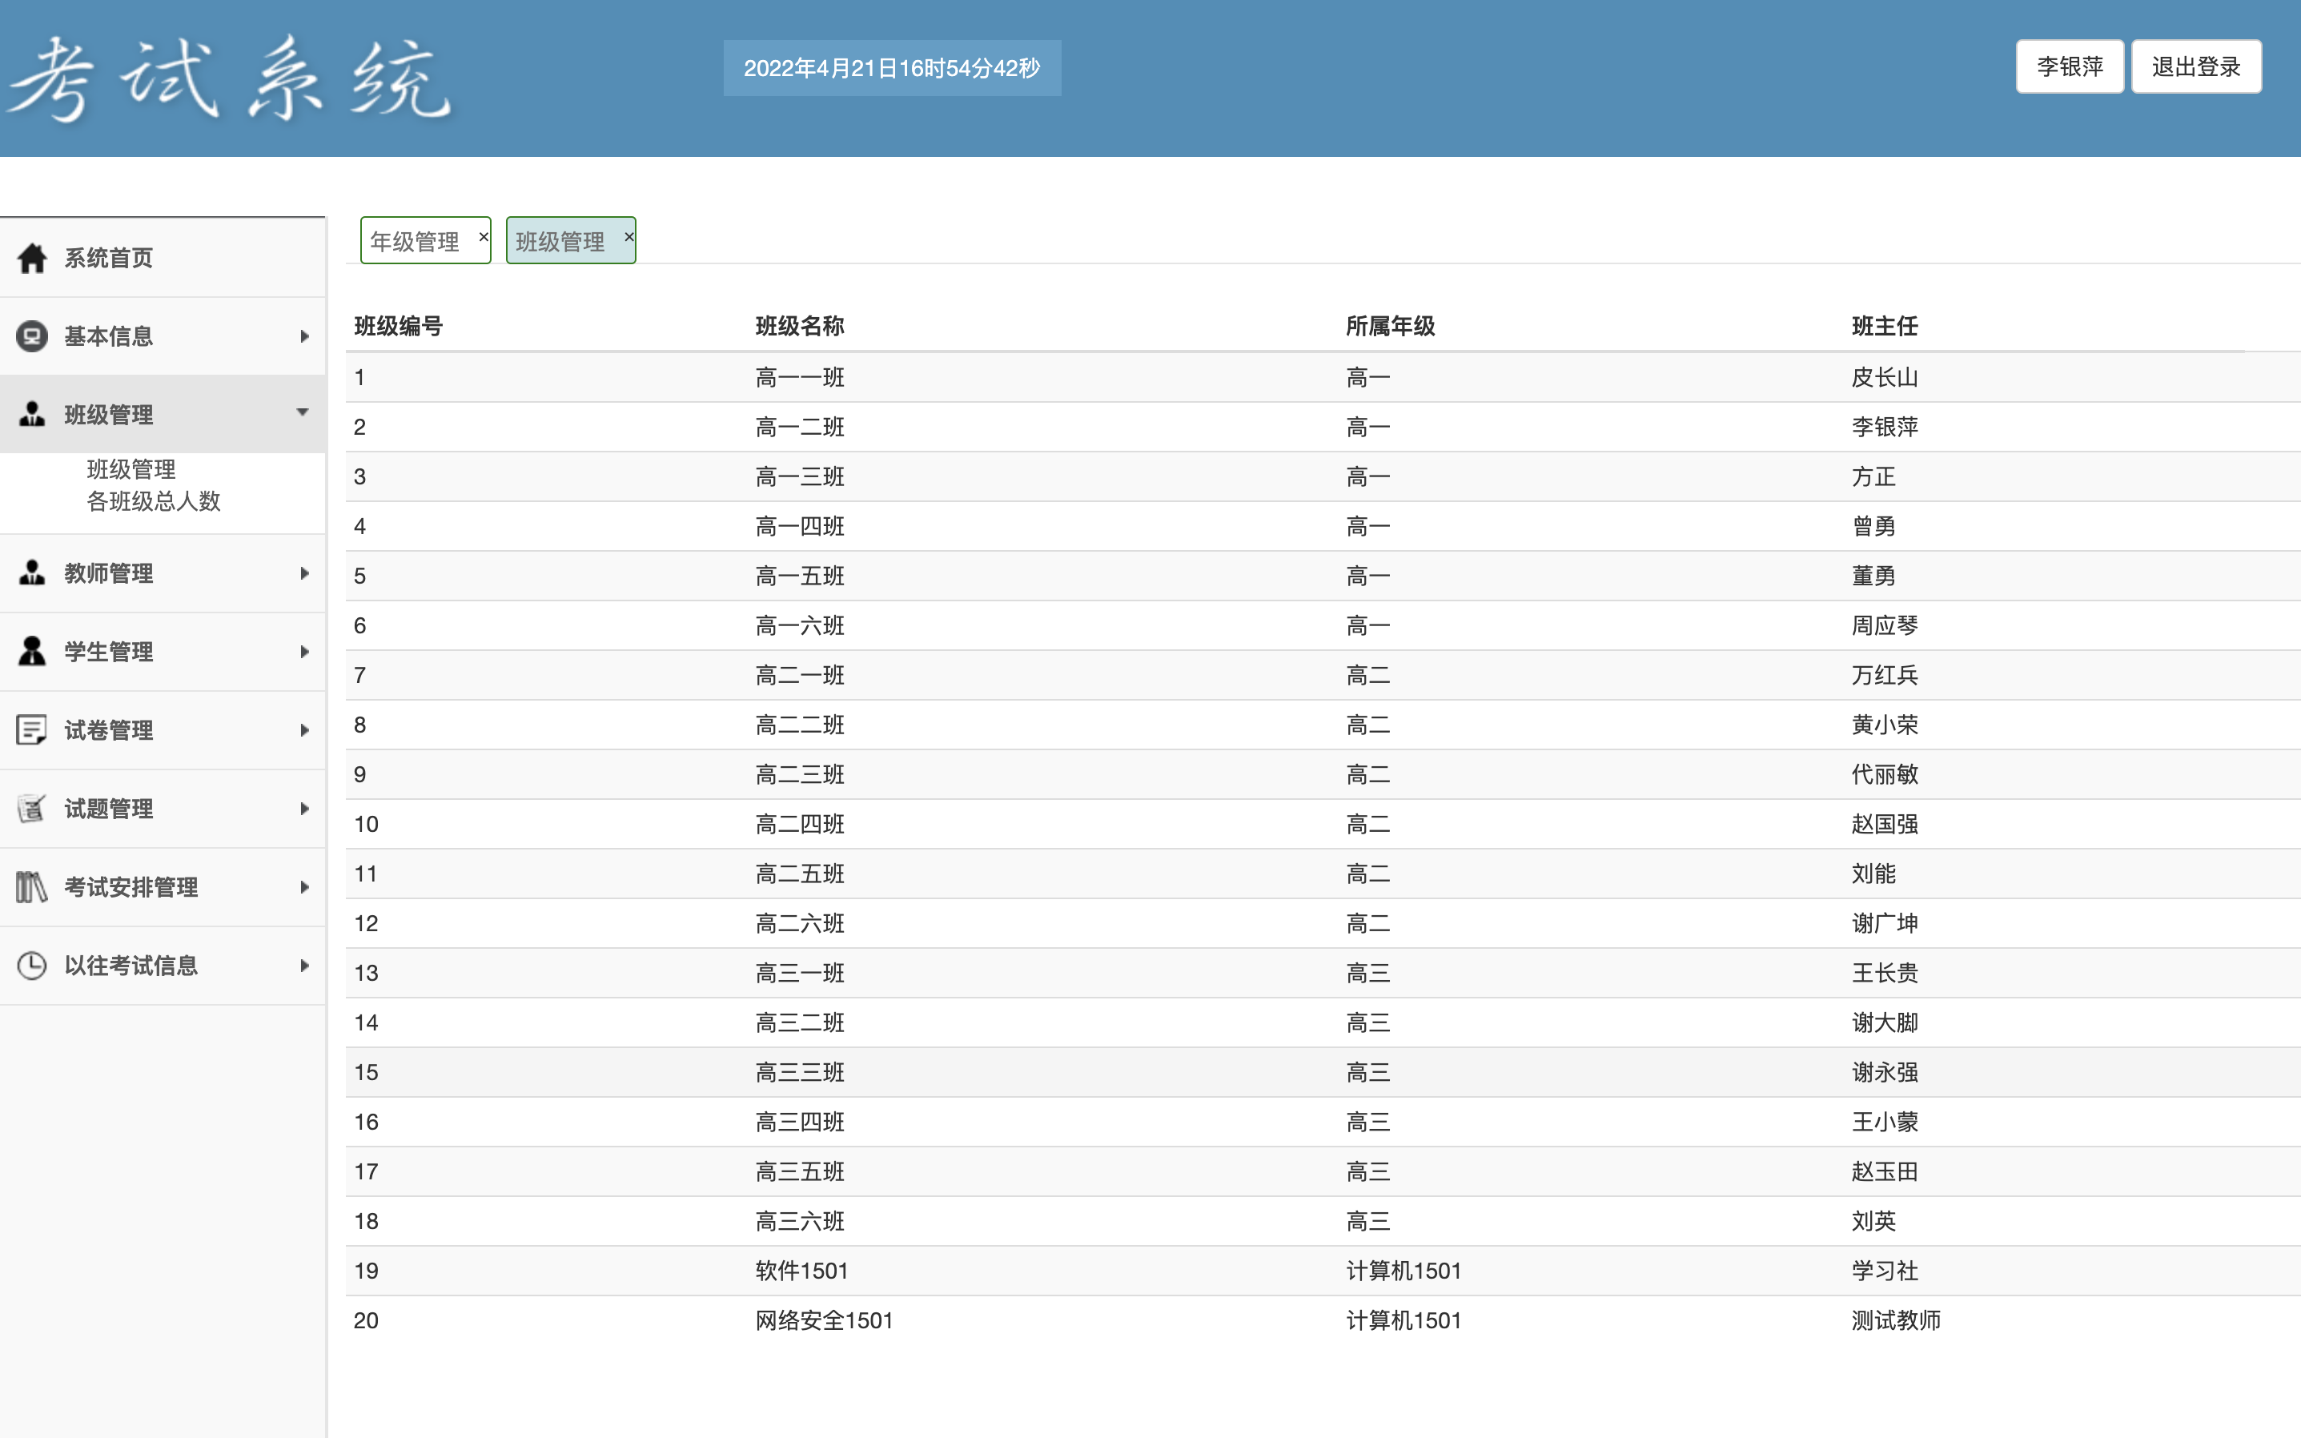Image resolution: width=2301 pixels, height=1438 pixels.
Task: Open 试卷管理 via its document icon
Action: pyautogui.click(x=31, y=729)
